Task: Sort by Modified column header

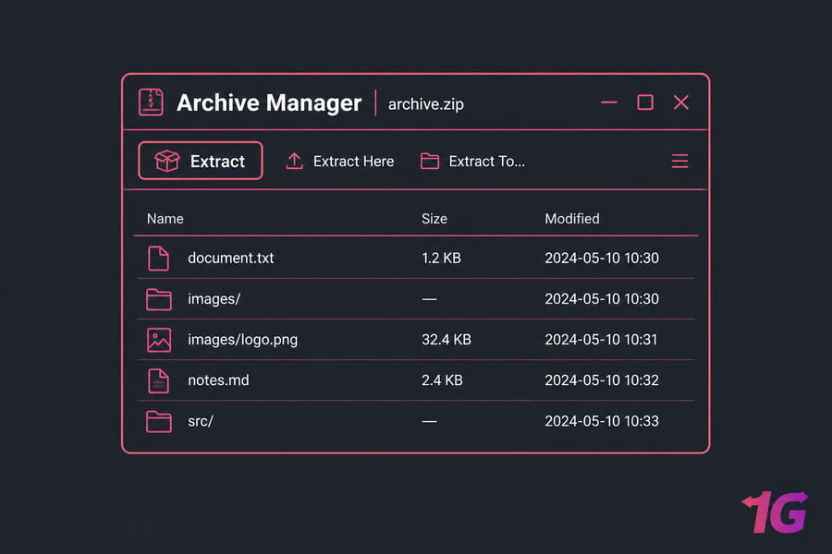Action: tap(572, 219)
